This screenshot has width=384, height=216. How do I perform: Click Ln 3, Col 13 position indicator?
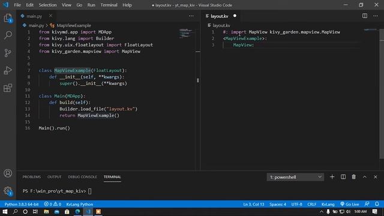pos(254,204)
